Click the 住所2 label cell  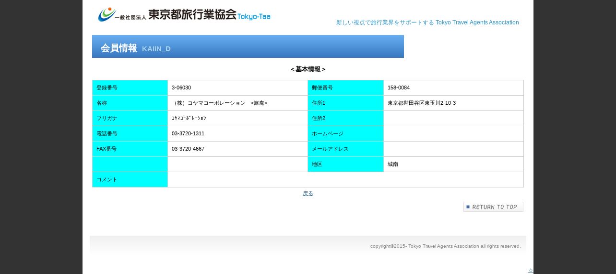click(345, 119)
